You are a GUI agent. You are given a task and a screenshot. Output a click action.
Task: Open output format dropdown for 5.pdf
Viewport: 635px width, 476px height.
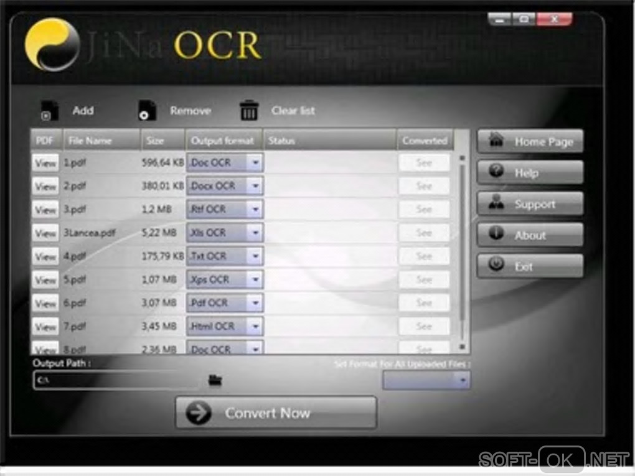(255, 280)
